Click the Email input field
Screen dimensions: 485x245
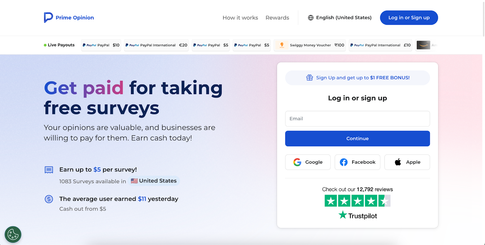point(357,119)
